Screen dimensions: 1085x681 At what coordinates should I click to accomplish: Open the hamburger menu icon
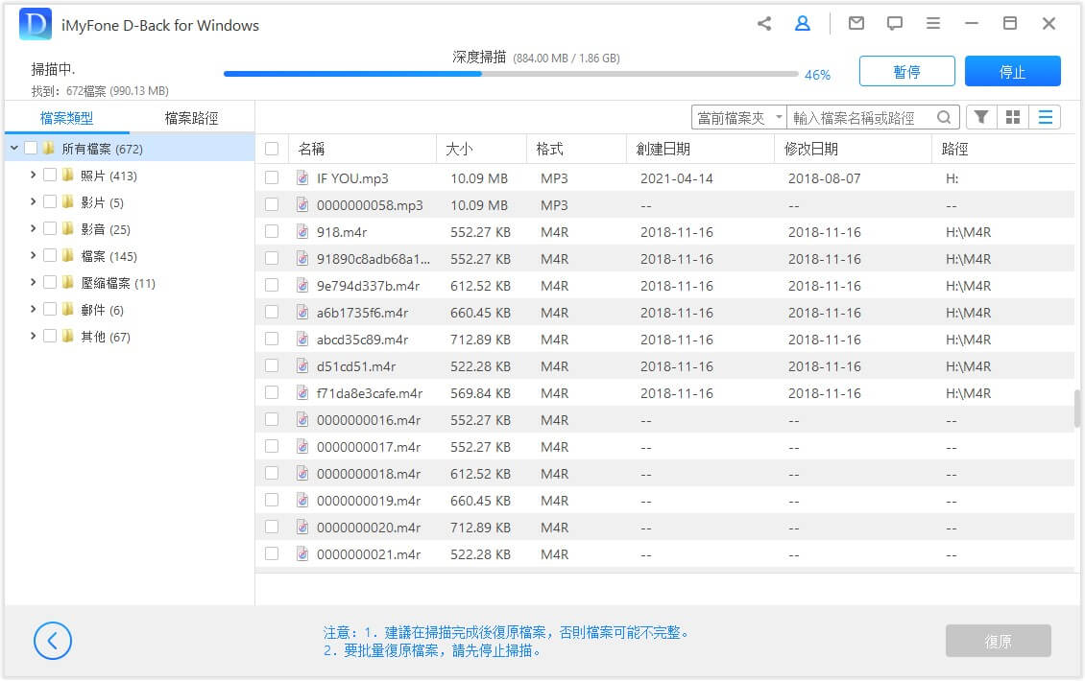(932, 24)
